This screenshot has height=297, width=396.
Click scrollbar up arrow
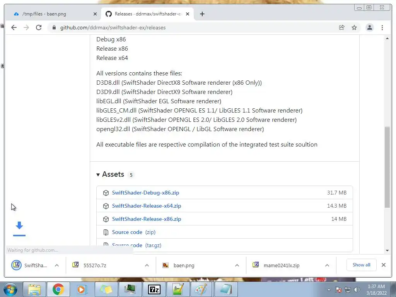pyautogui.click(x=387, y=38)
